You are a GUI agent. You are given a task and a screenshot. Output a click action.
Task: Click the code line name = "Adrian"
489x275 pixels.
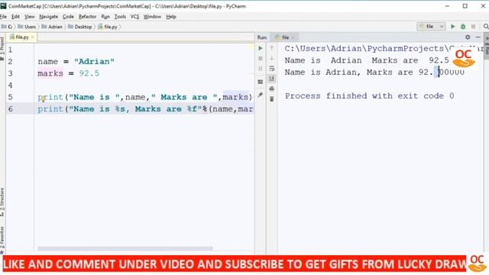76,61
